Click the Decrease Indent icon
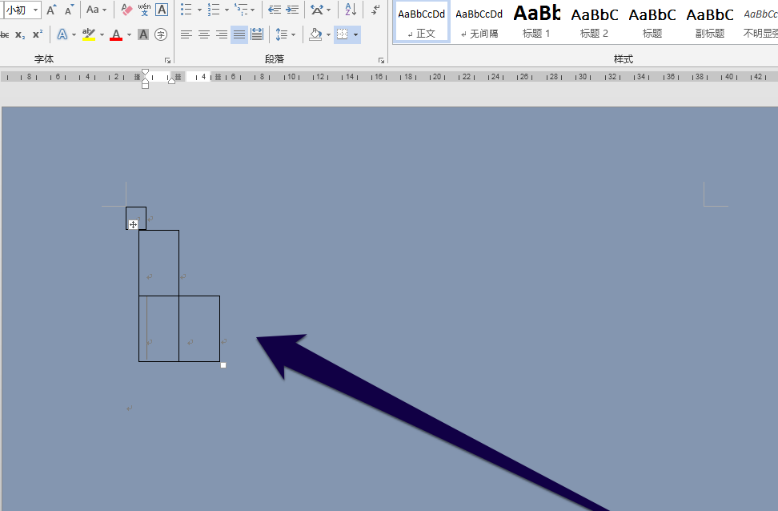This screenshot has width=778, height=511. tap(275, 10)
